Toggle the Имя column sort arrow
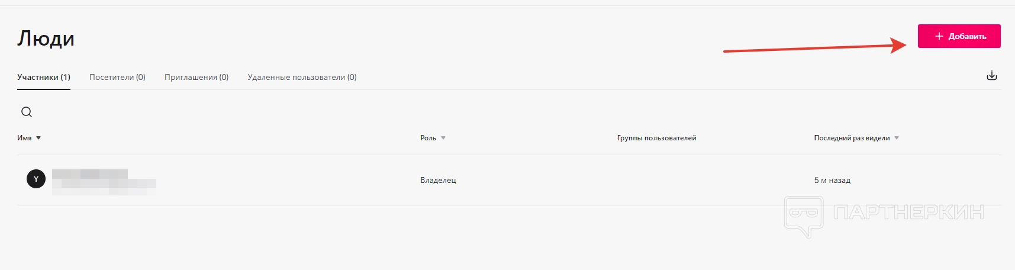Screen dimensions: 1015x270 tap(38, 138)
